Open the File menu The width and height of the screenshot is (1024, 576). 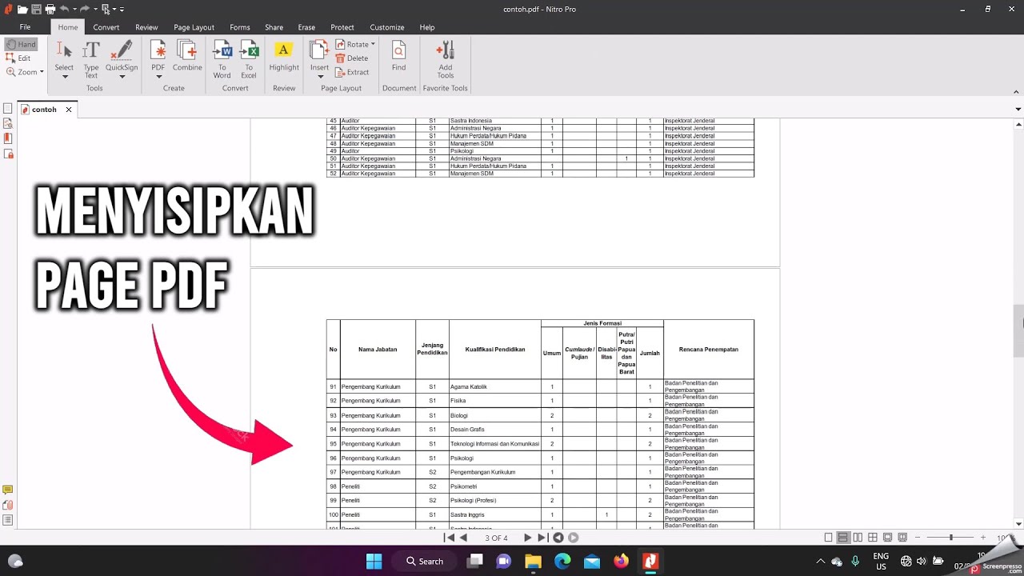click(x=25, y=27)
